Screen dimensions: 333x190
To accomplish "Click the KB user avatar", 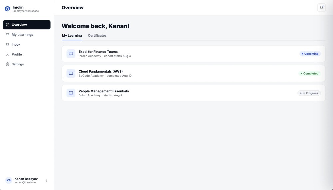I will tap(9, 180).
